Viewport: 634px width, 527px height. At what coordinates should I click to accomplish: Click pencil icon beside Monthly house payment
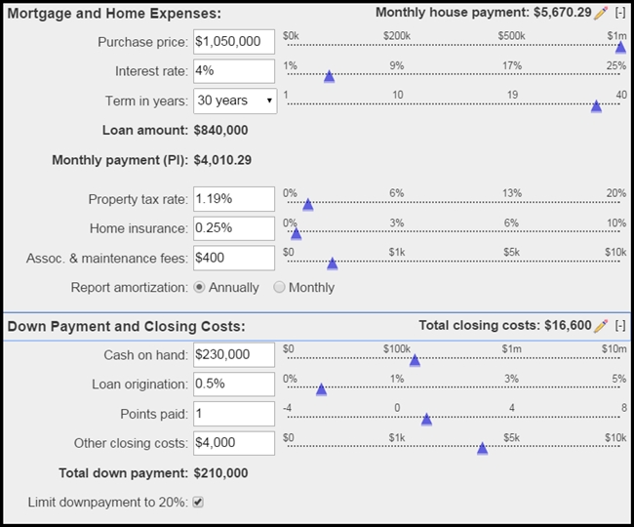601,14
